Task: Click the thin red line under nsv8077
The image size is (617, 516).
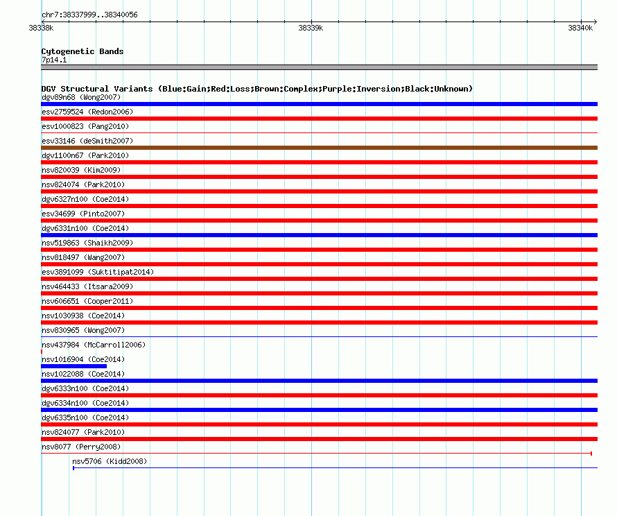Action: [x=316, y=454]
